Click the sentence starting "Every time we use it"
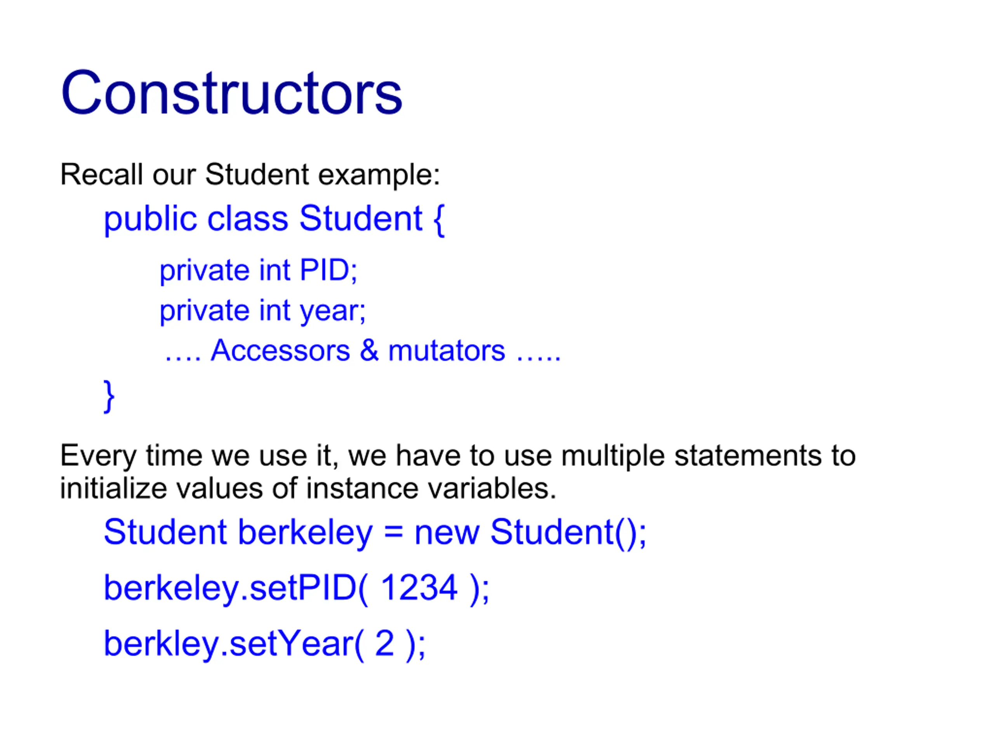Viewport: 994px width, 745px height. (x=457, y=456)
